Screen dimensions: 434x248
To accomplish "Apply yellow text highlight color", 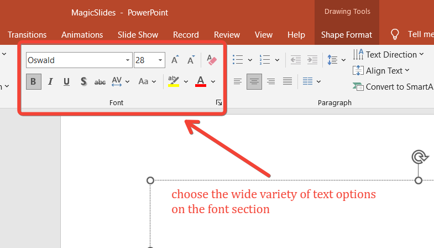I will [x=174, y=81].
